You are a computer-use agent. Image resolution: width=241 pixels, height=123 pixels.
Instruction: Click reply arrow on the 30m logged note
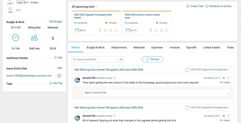click(x=224, y=78)
